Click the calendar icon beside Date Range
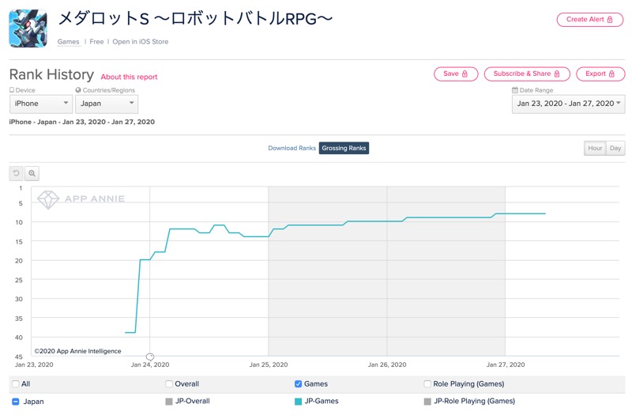 (515, 90)
